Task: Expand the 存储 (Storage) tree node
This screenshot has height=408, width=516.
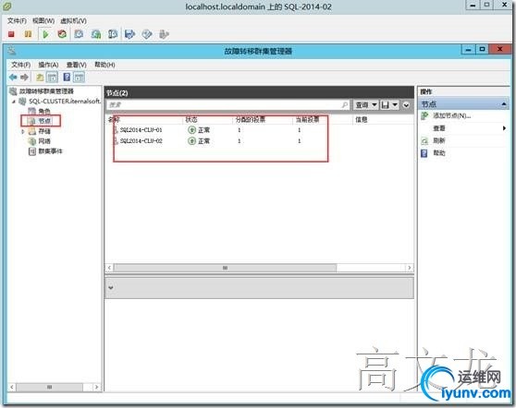Action: tap(23, 131)
